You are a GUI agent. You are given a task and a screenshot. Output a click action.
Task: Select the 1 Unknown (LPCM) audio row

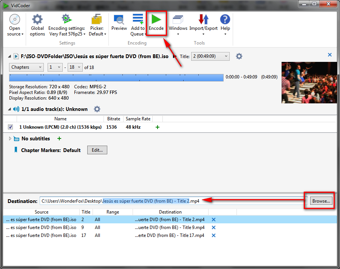pos(170,127)
